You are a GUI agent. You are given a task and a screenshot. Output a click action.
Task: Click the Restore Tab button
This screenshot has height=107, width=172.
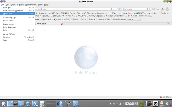pos(104,19)
